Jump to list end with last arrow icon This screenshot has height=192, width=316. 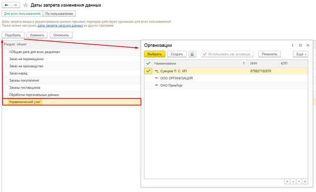point(305,182)
